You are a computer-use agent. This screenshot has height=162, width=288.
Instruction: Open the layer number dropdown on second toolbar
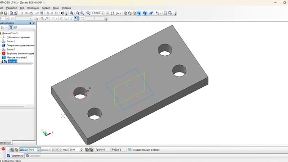7,18
